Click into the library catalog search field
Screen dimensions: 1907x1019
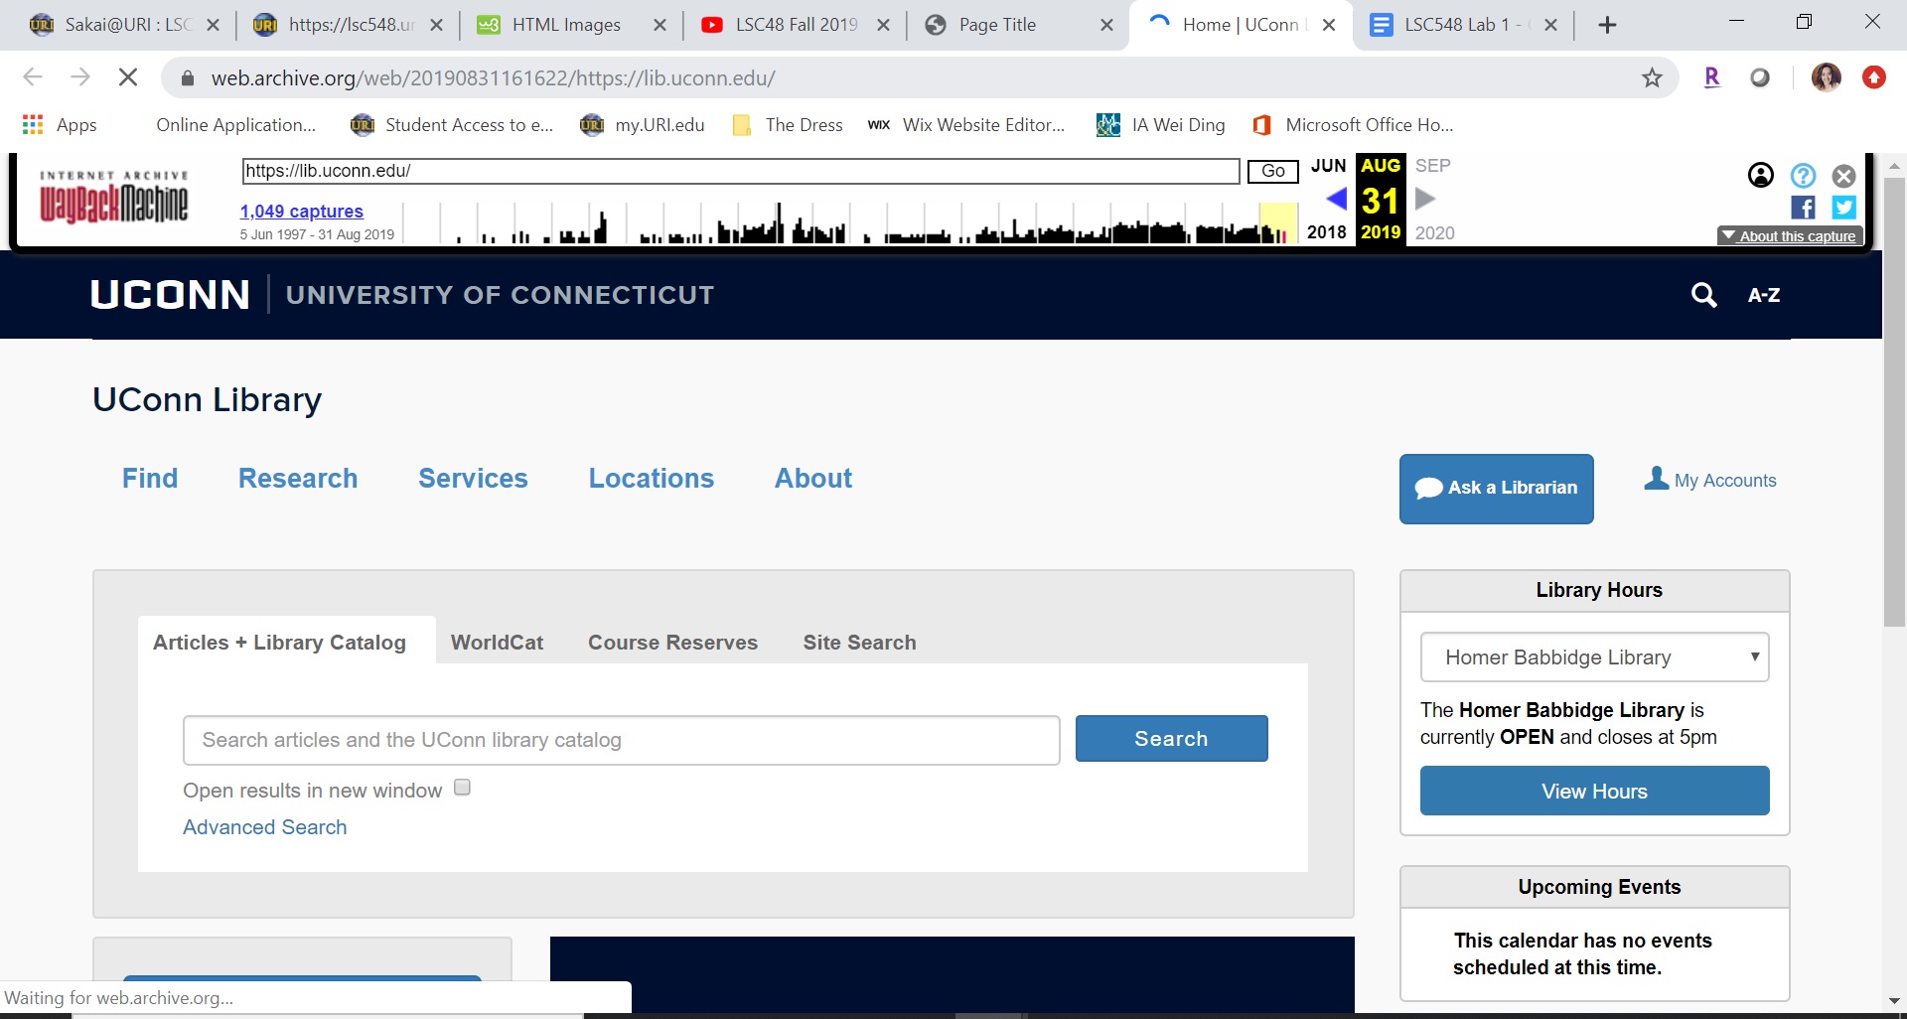[x=622, y=740]
